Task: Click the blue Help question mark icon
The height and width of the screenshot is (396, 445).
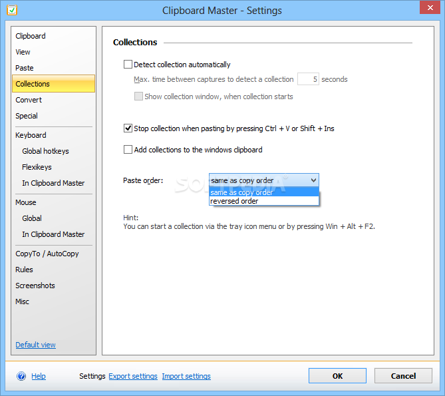Action: coord(21,376)
